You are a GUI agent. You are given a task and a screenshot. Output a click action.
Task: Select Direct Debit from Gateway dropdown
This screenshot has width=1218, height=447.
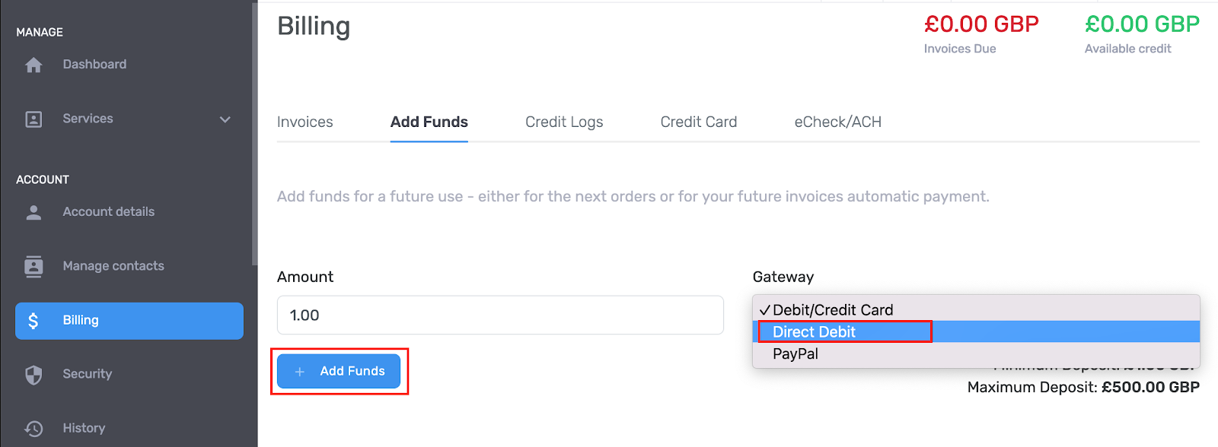814,332
